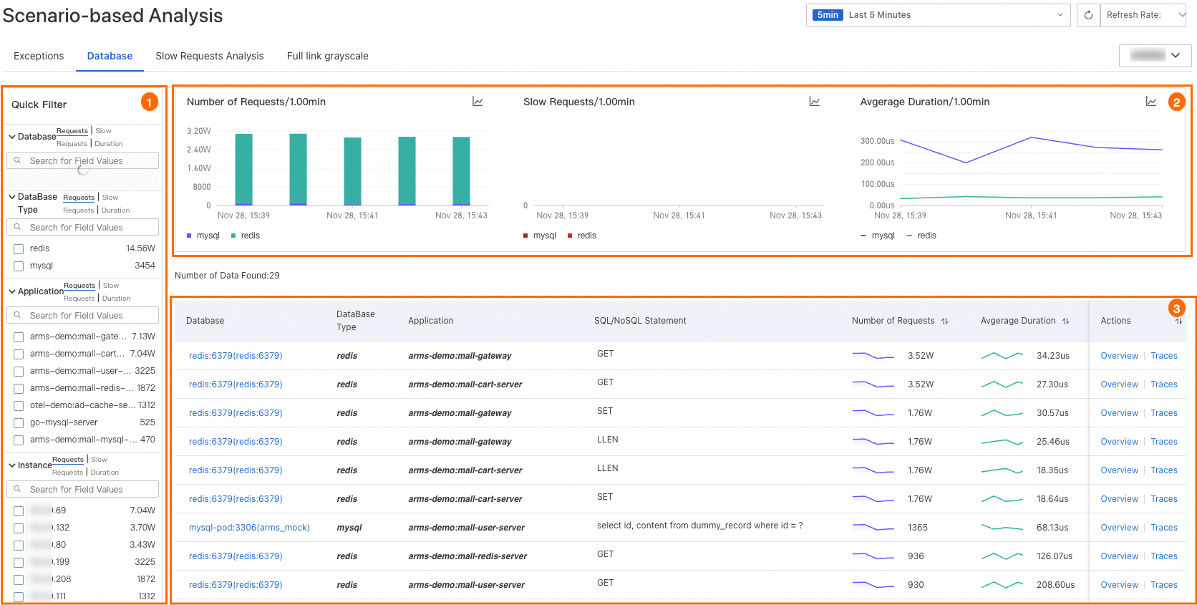Collapse the Application filter section
This screenshot has width=1197, height=605.
(x=12, y=291)
